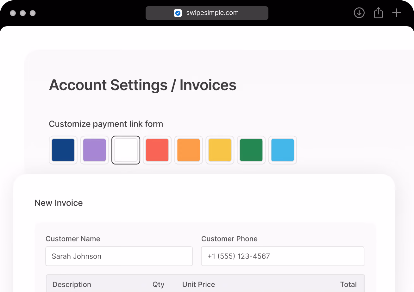Image resolution: width=414 pixels, height=292 pixels.
Task: Click the download icon in browser toolbar
Action: coord(359,13)
